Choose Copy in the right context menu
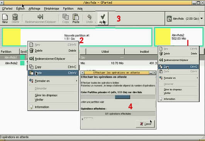 click(x=179, y=67)
